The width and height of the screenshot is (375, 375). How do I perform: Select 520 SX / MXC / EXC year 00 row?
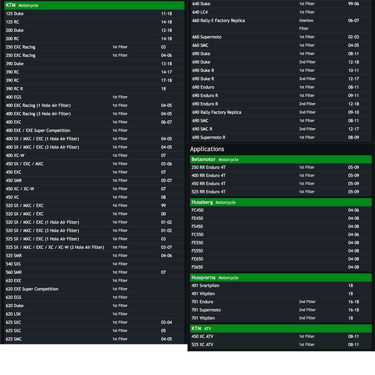[x=94, y=214]
